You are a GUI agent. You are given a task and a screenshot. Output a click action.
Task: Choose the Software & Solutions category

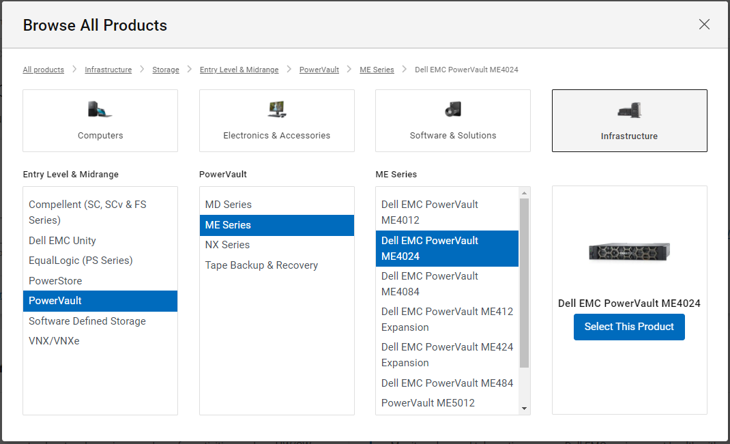pyautogui.click(x=452, y=121)
